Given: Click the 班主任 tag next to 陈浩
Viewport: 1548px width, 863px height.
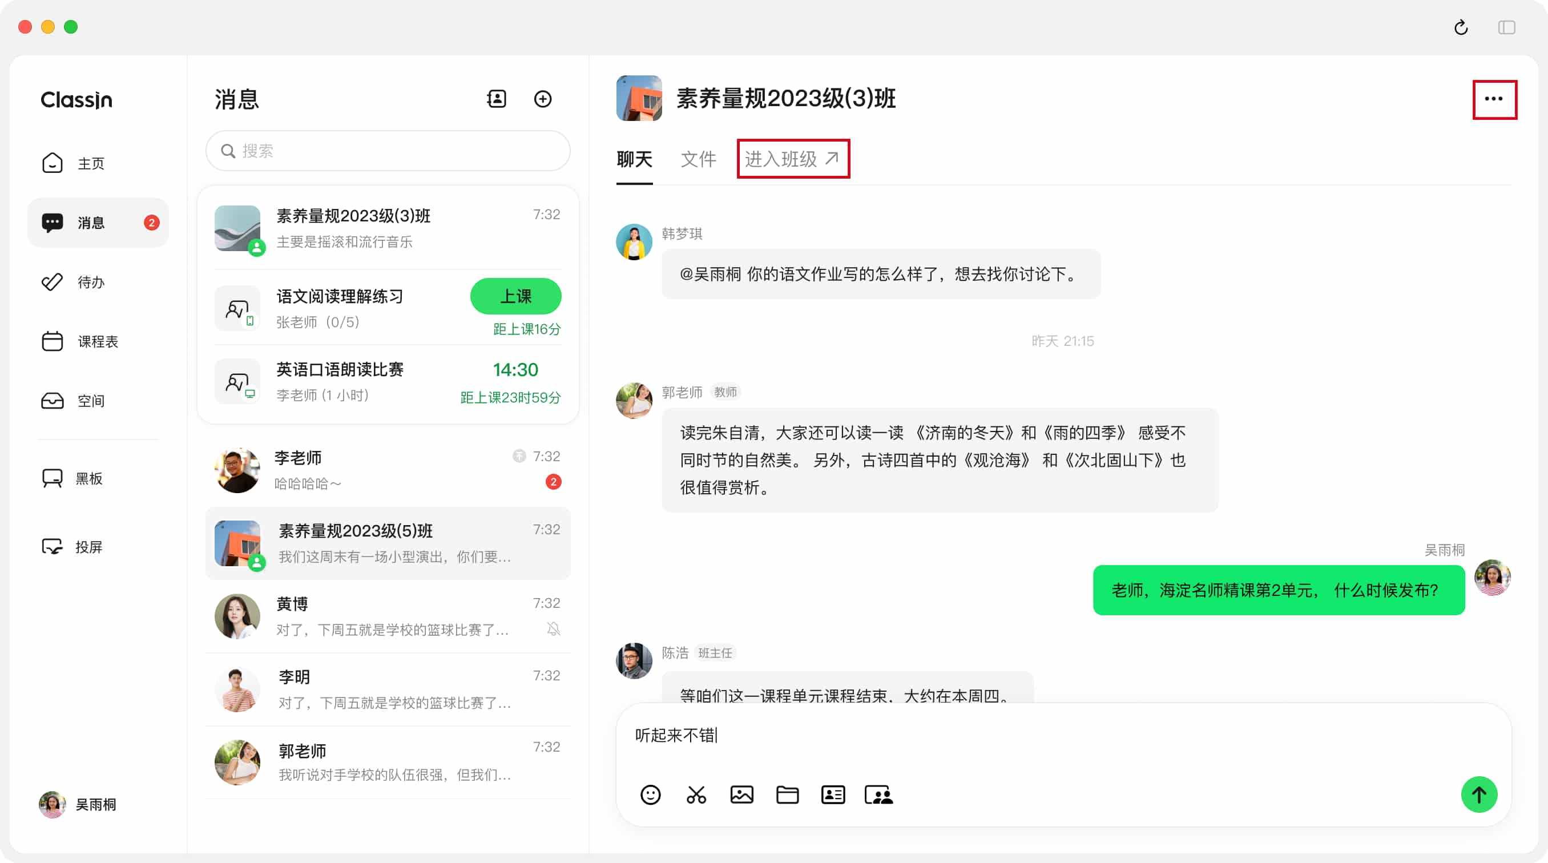Looking at the screenshot, I should pyautogui.click(x=715, y=652).
